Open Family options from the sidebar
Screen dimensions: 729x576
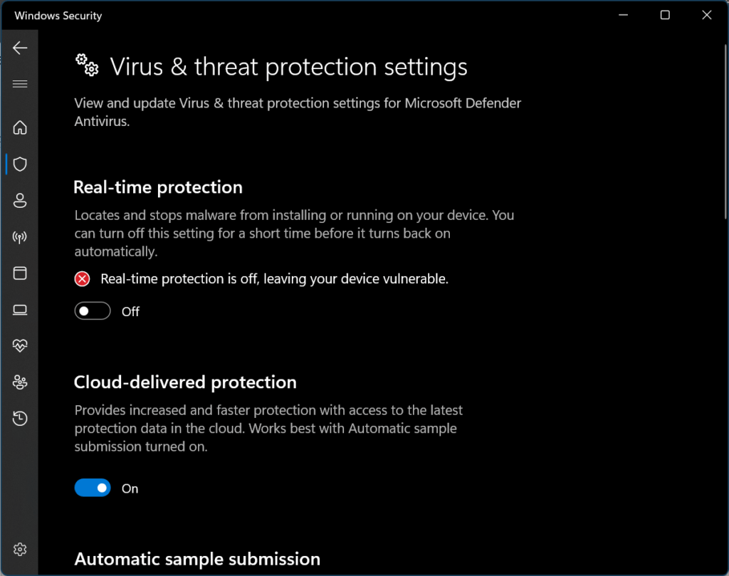tap(19, 382)
